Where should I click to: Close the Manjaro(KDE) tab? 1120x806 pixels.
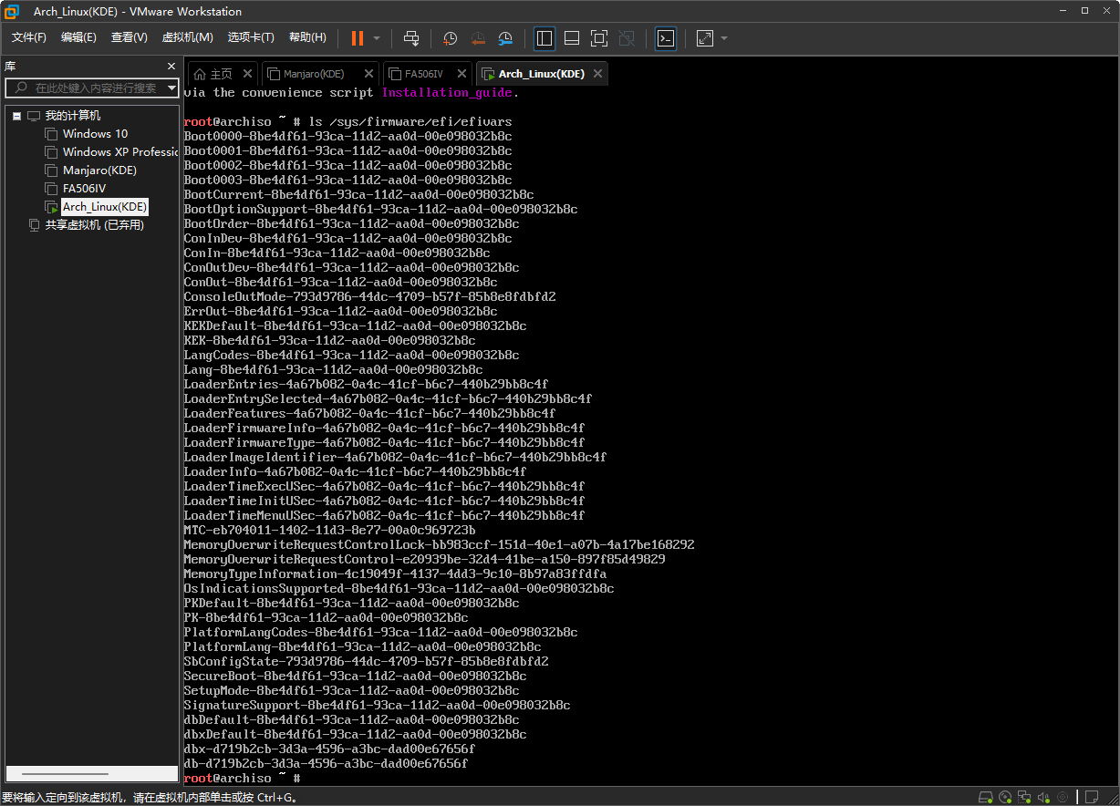coord(368,74)
